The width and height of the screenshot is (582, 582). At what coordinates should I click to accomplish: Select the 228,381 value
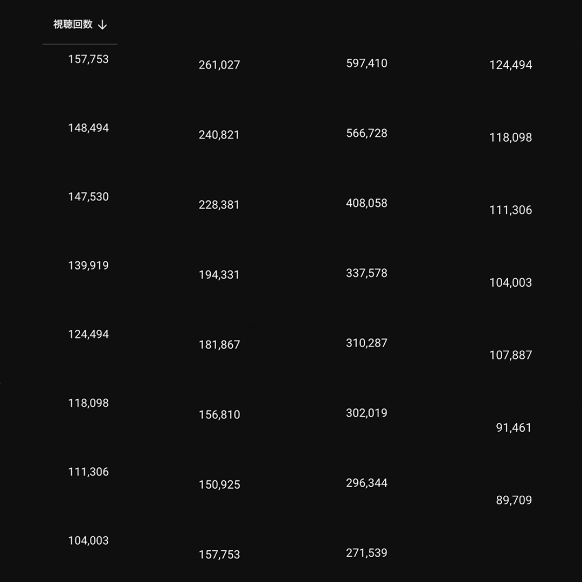click(x=219, y=205)
